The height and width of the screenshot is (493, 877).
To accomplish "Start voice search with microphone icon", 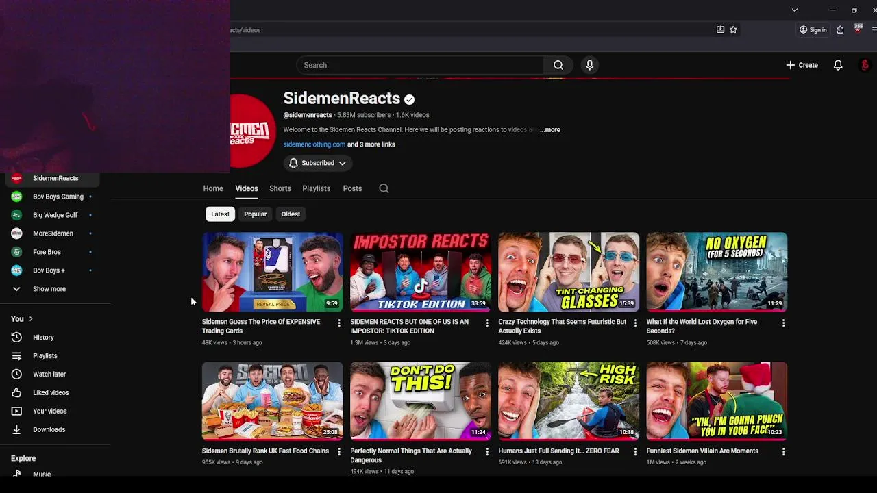I will [x=589, y=65].
